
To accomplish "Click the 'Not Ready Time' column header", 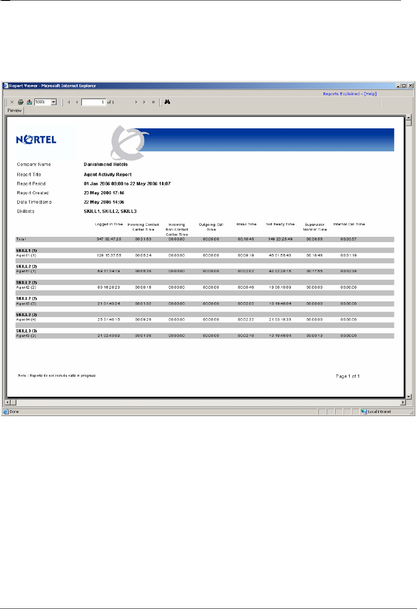I will point(280,224).
